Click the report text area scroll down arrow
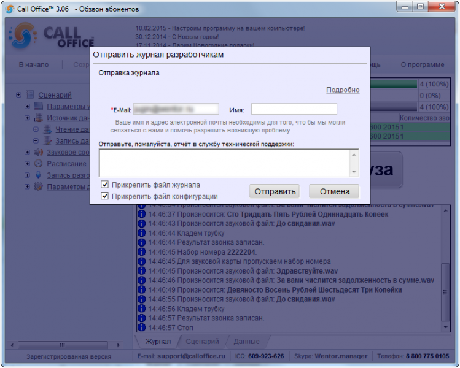Viewport: 460px width, 368px height. coord(354,172)
